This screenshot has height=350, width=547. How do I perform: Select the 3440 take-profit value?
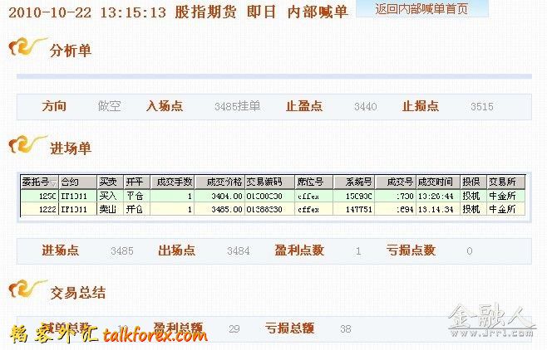pyautogui.click(x=366, y=106)
